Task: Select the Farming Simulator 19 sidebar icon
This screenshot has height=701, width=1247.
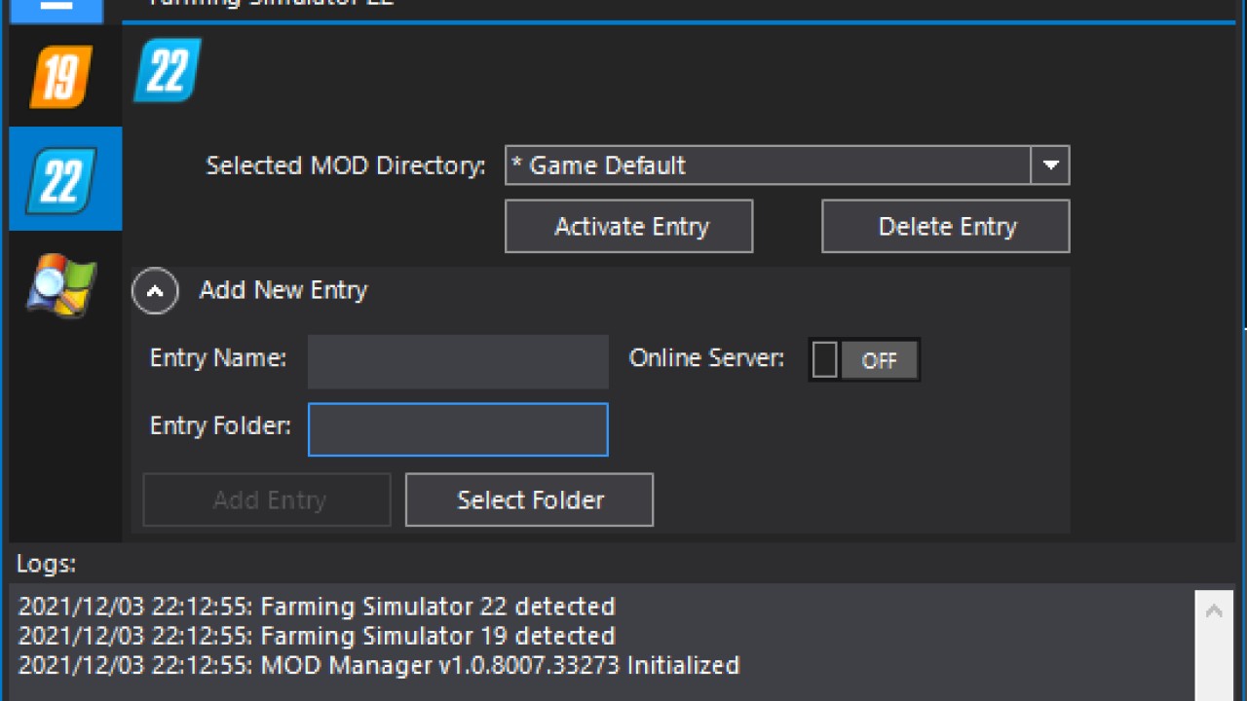Action: click(61, 76)
